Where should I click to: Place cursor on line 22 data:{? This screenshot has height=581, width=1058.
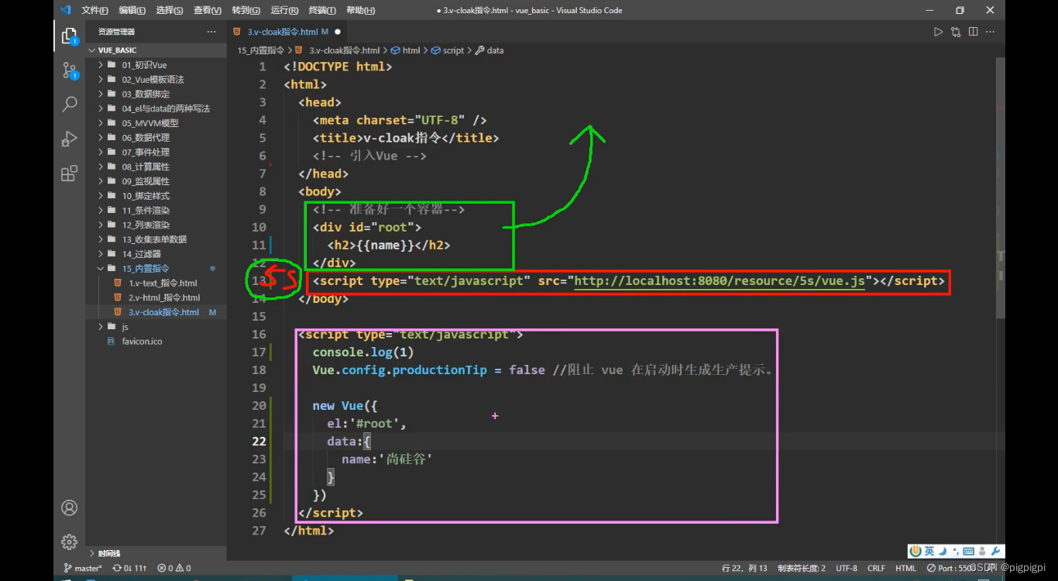[349, 441]
